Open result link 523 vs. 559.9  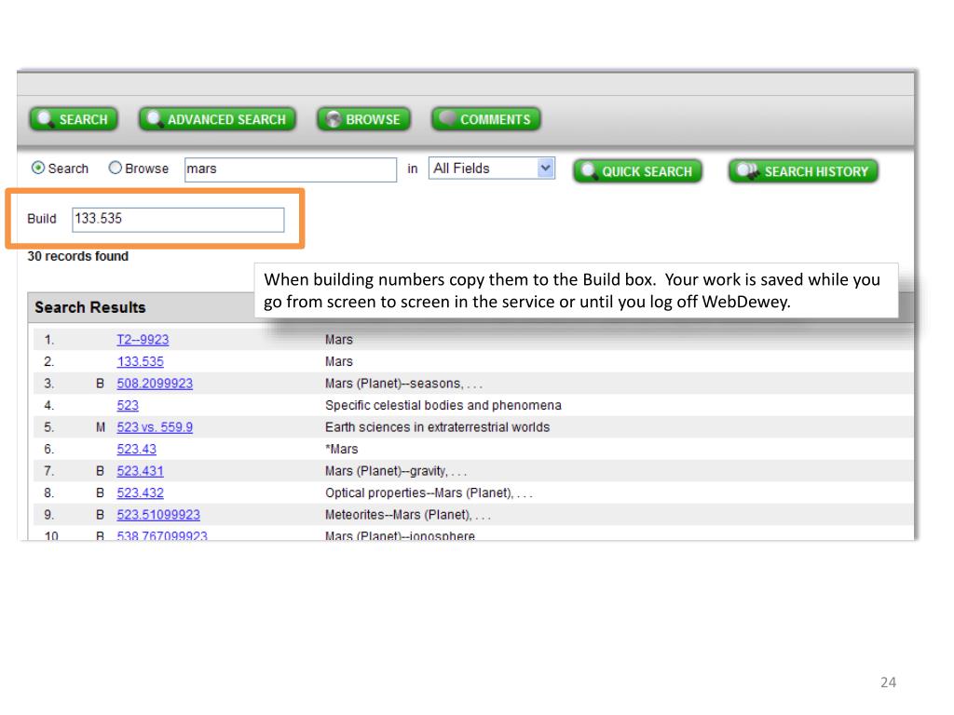156,427
